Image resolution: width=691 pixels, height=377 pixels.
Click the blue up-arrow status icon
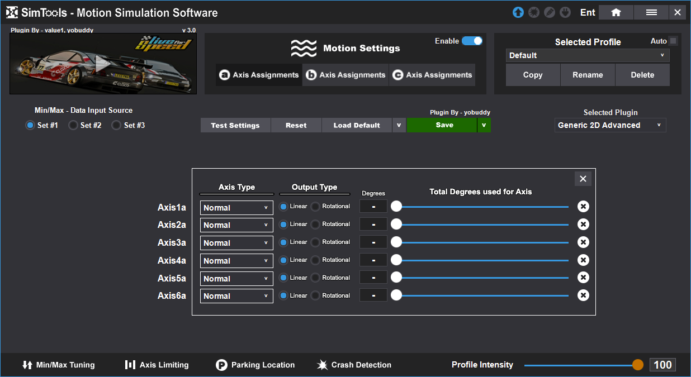click(518, 12)
